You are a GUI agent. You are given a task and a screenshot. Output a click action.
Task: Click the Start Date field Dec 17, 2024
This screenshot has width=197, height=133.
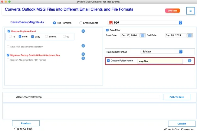tap(130, 35)
